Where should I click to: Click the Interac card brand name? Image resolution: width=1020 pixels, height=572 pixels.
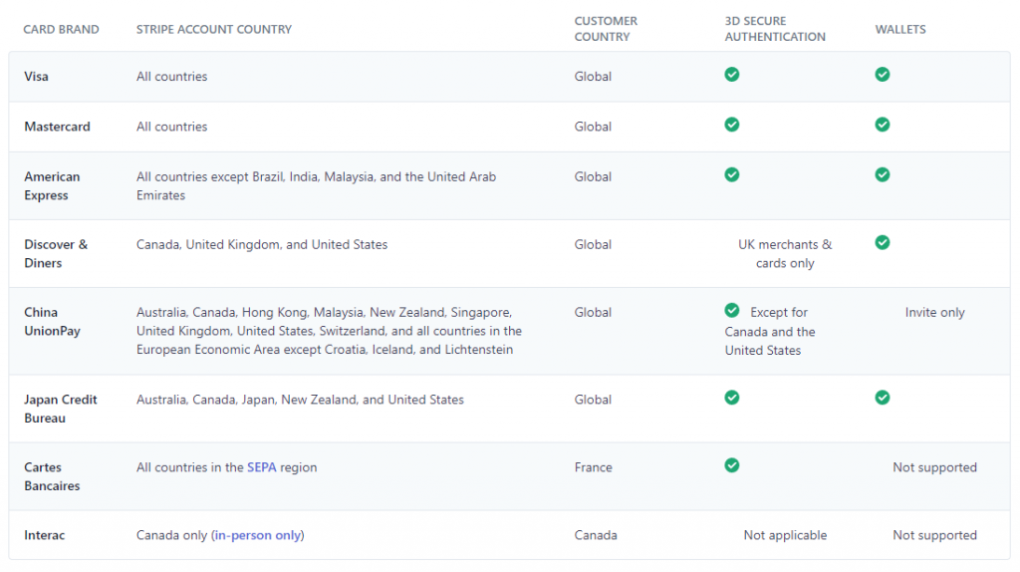(46, 535)
